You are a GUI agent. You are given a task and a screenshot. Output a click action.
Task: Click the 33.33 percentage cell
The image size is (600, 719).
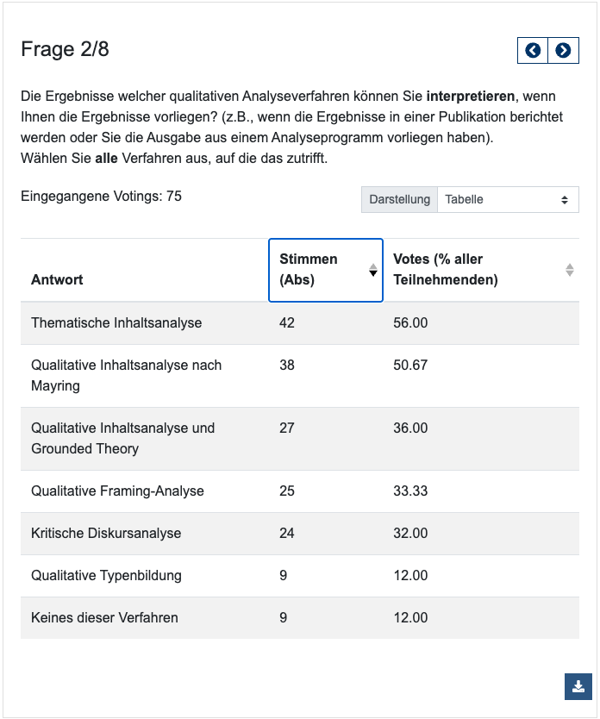410,491
